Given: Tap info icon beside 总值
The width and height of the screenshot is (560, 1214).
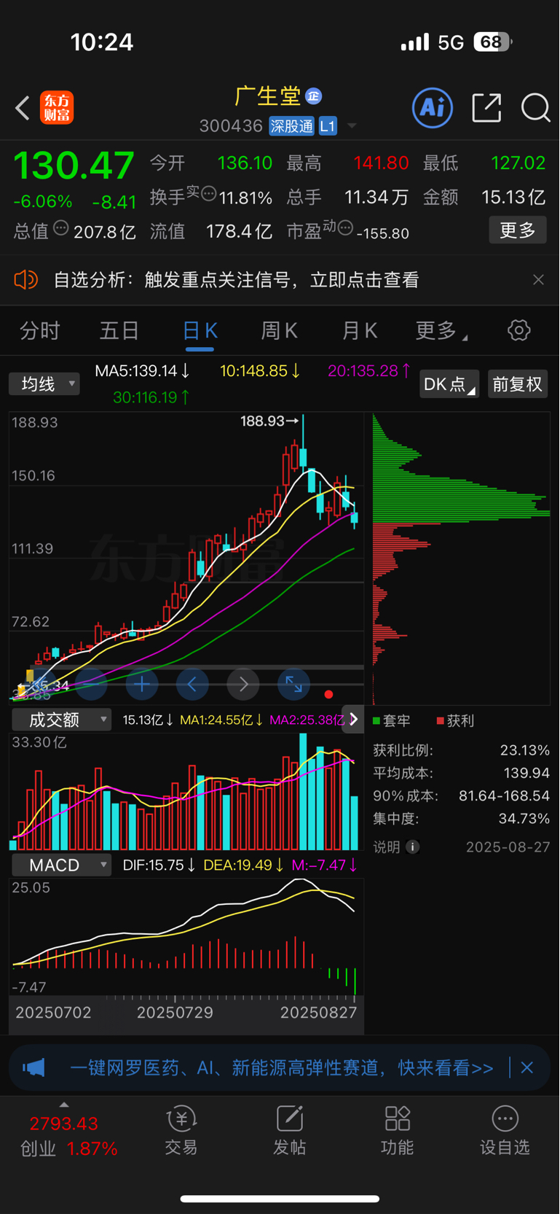Looking at the screenshot, I should (x=61, y=228).
